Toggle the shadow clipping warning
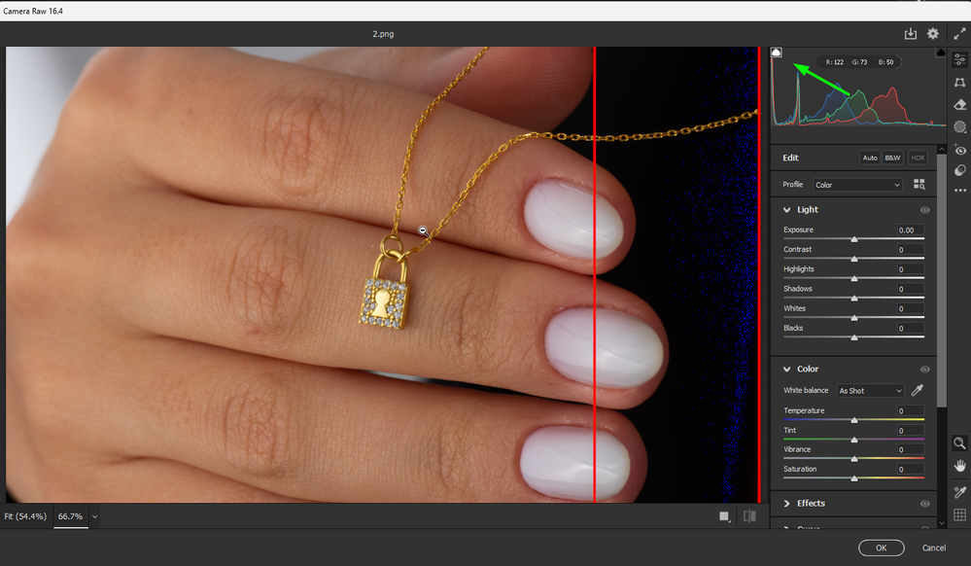This screenshot has width=971, height=566. (775, 53)
